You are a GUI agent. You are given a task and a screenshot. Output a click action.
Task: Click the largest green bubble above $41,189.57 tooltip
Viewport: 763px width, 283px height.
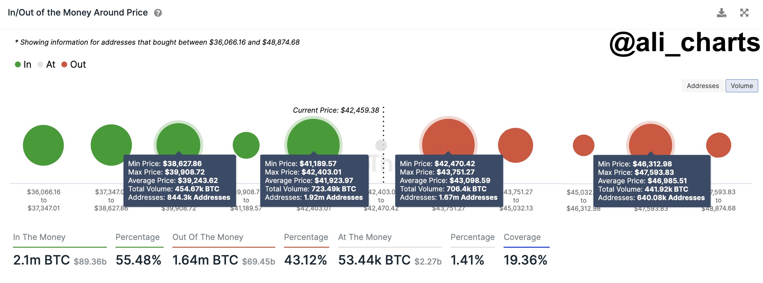313,136
